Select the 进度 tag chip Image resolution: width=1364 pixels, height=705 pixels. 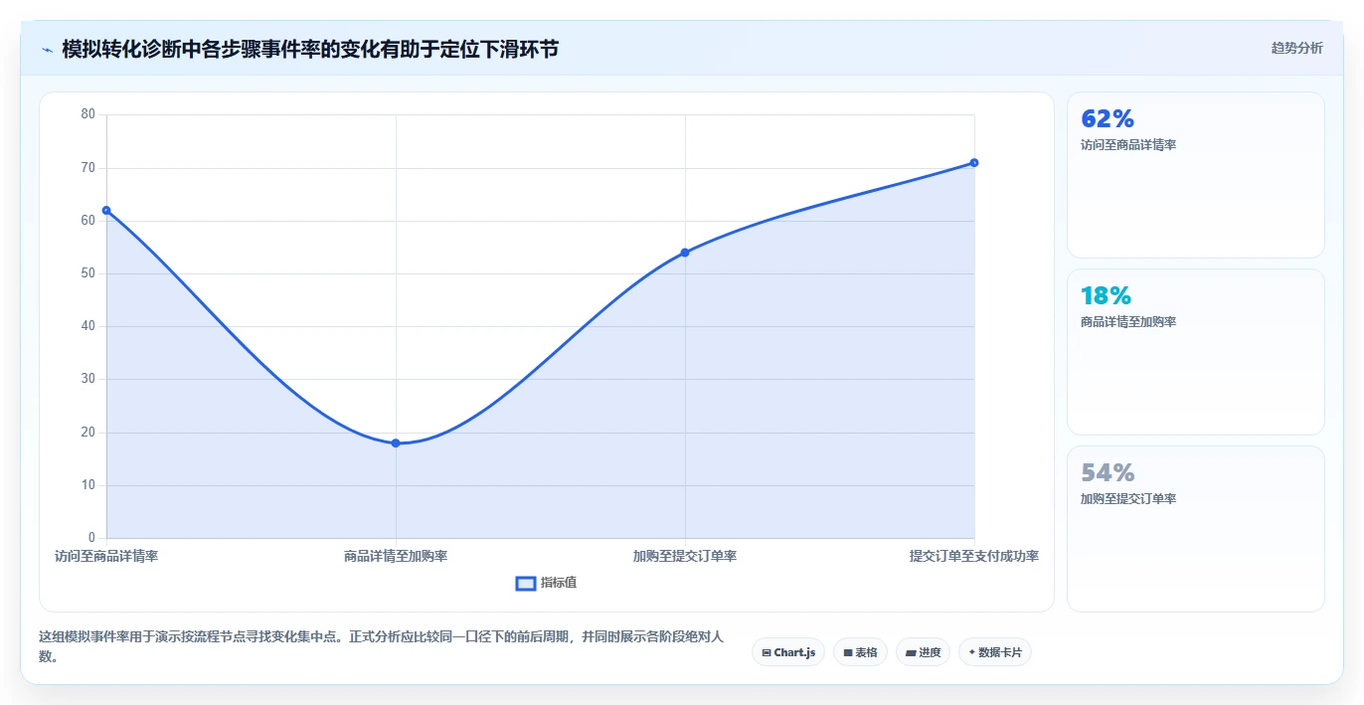coord(923,652)
